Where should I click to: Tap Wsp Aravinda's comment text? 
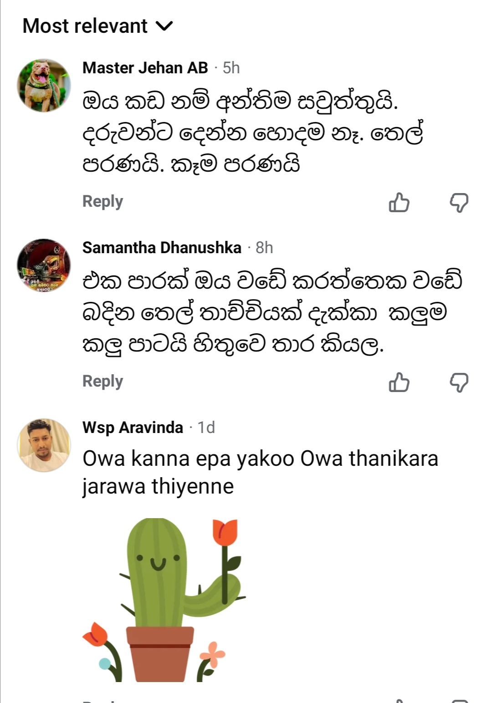pos(260,472)
